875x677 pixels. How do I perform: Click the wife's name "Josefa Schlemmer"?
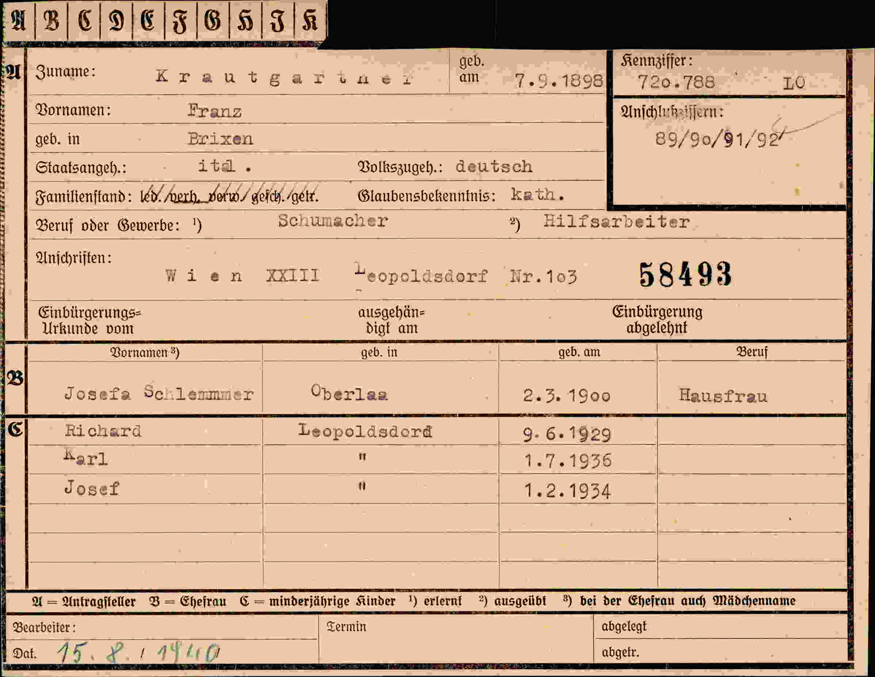[158, 393]
